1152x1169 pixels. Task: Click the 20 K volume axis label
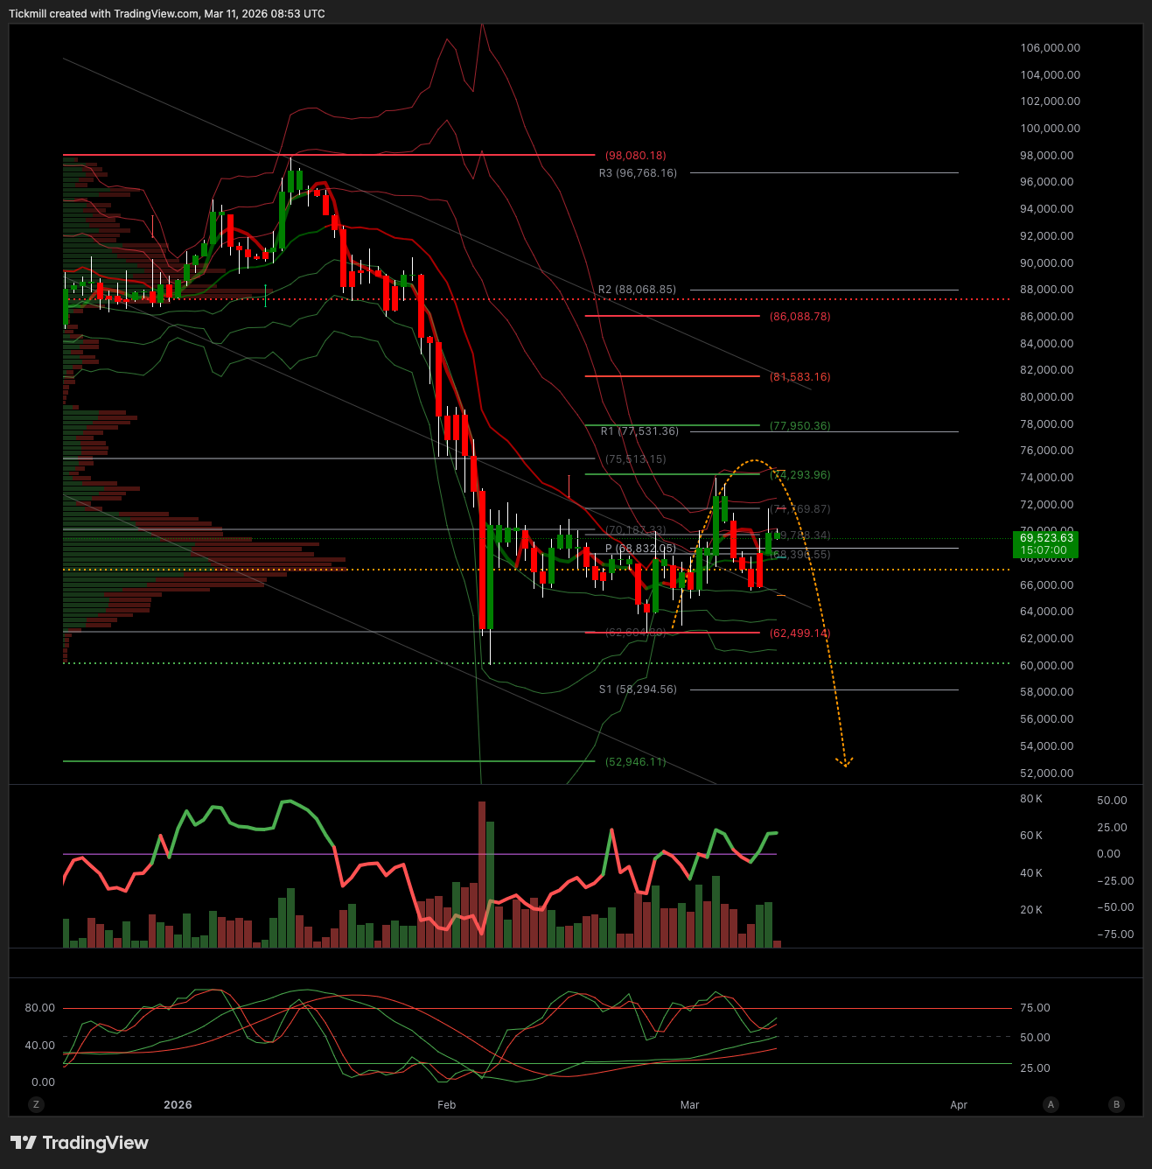[1031, 910]
